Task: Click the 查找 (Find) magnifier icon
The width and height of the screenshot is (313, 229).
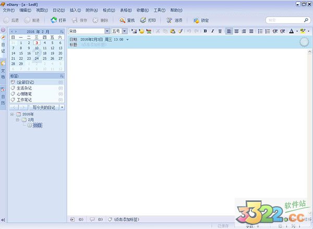Action: click(123, 20)
